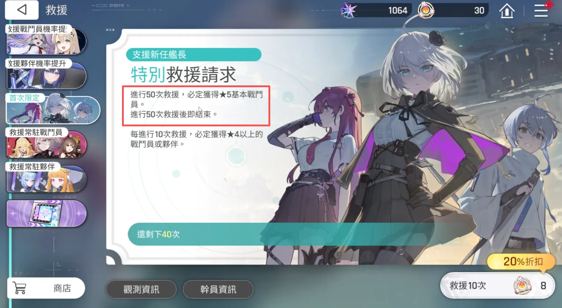Image resolution: width=562 pixels, height=308 pixels.
Task: Switch to 救援常駐戰鬥員 banner tab
Action: [47, 143]
